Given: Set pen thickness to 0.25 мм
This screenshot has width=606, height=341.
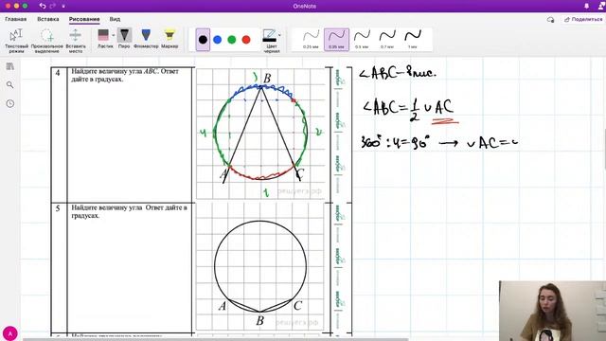Looking at the screenshot, I should [311, 40].
